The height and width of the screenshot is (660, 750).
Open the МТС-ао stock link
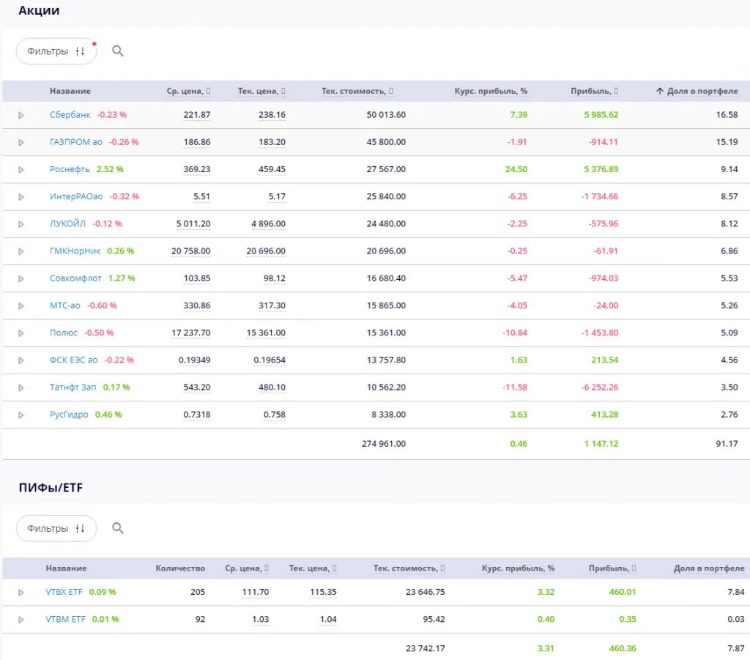(x=65, y=305)
